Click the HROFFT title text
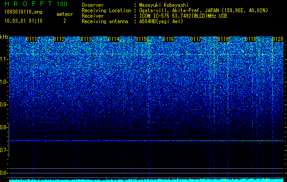The height and width of the screenshot is (182, 287). click(28, 4)
